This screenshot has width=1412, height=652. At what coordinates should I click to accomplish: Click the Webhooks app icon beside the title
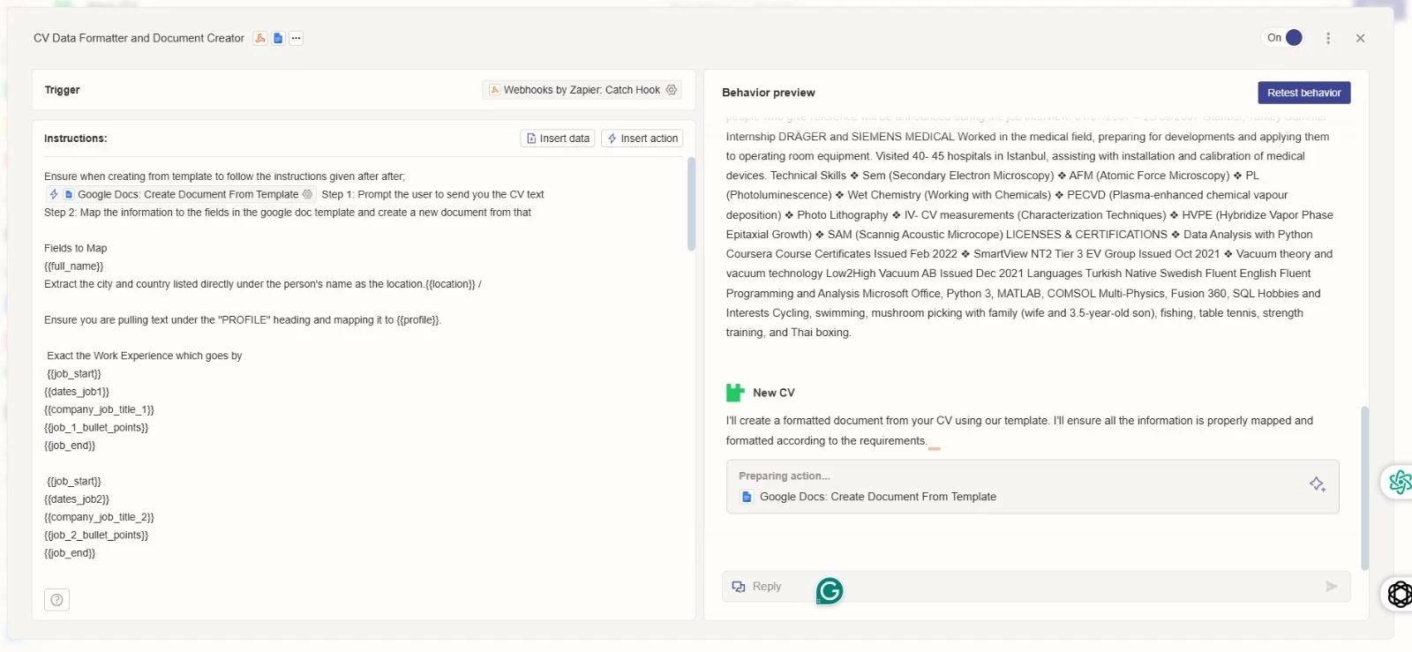tap(260, 38)
